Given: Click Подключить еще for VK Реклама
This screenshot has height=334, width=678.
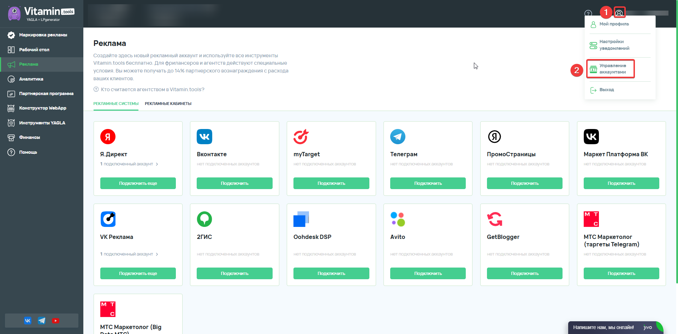Looking at the screenshot, I should pyautogui.click(x=138, y=274).
